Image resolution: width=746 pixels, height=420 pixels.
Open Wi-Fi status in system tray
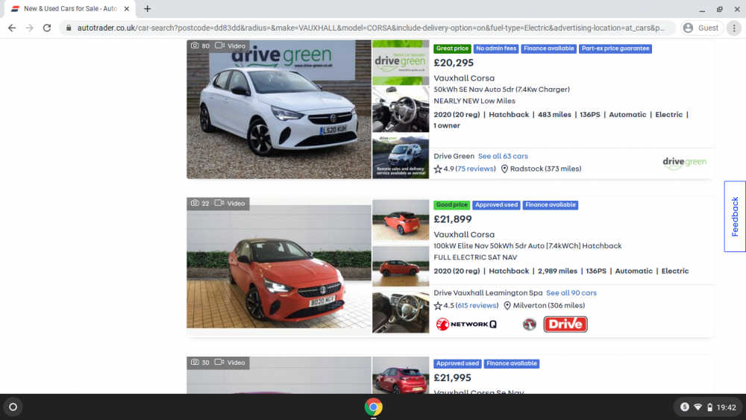[698, 407]
